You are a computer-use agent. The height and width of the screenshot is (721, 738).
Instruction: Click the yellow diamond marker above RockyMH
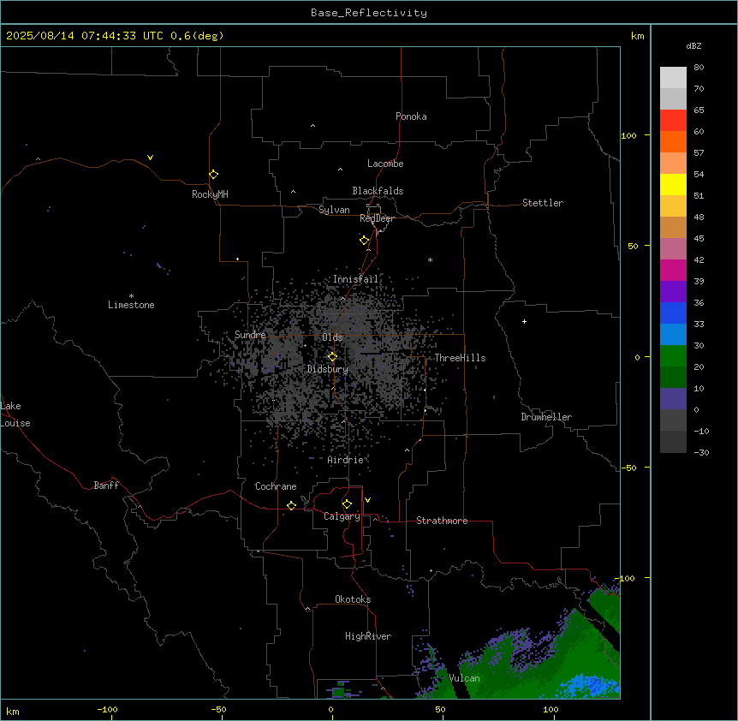214,175
